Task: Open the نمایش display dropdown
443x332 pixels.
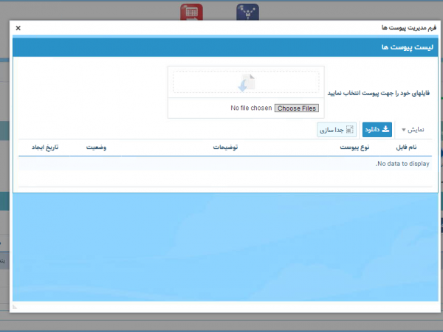Action: [413, 130]
